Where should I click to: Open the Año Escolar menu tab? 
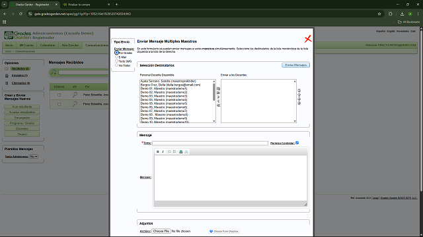pyautogui.click(x=70, y=45)
